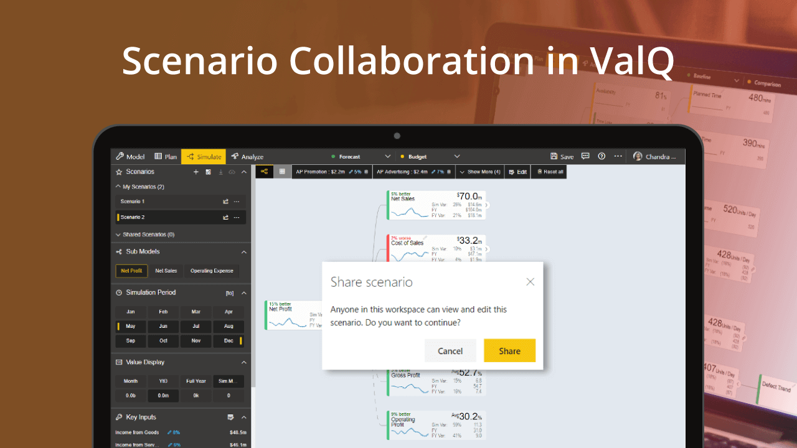Open comments via the speech bubble icon
This screenshot has height=448, width=797.
585,156
